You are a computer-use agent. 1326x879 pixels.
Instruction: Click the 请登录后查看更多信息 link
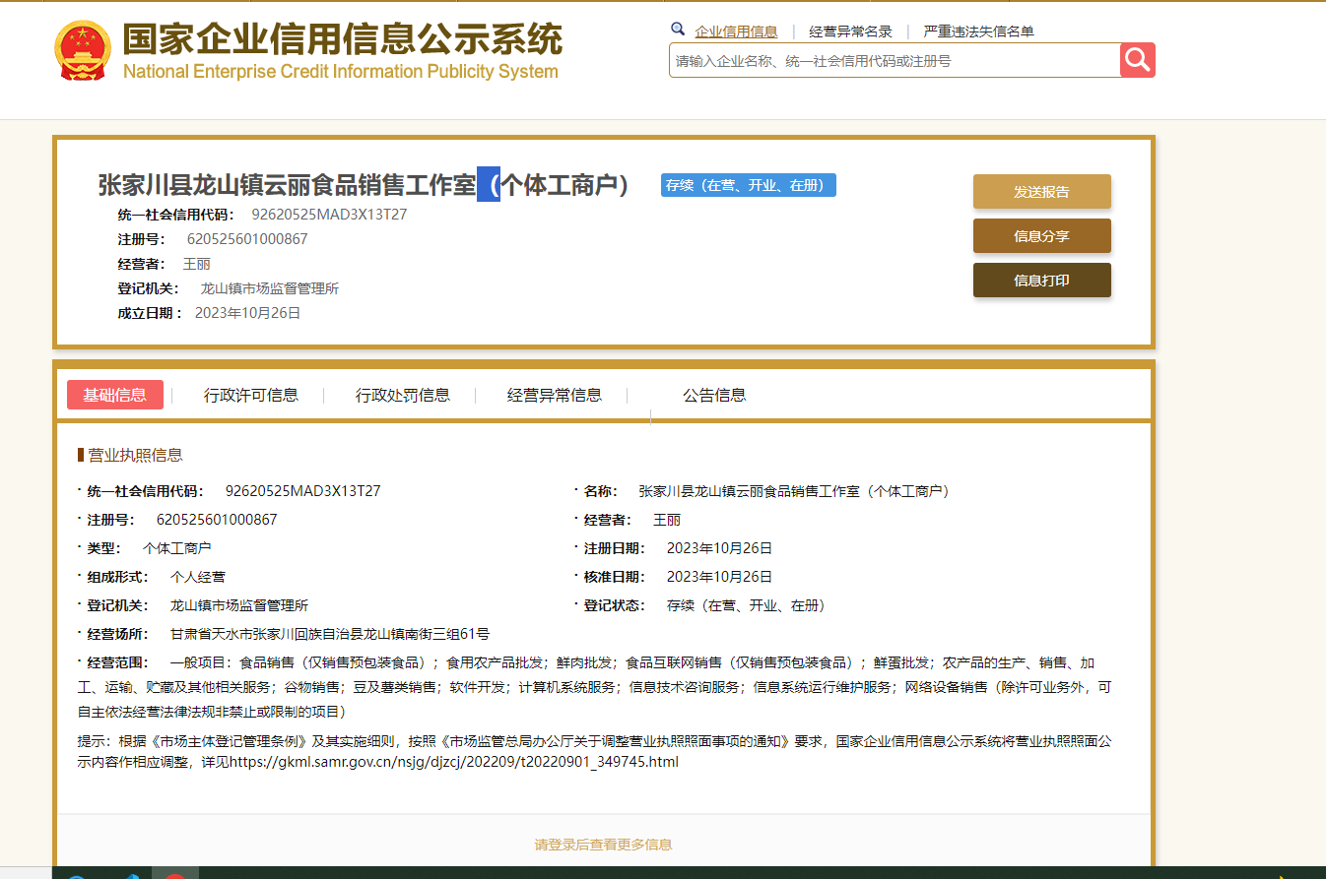tap(603, 845)
